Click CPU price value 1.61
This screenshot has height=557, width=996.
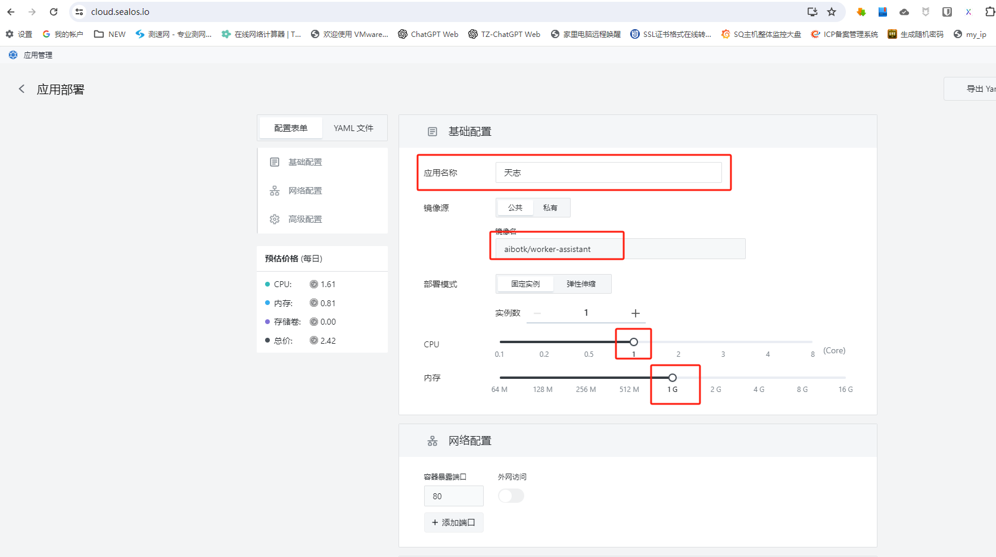tap(328, 284)
